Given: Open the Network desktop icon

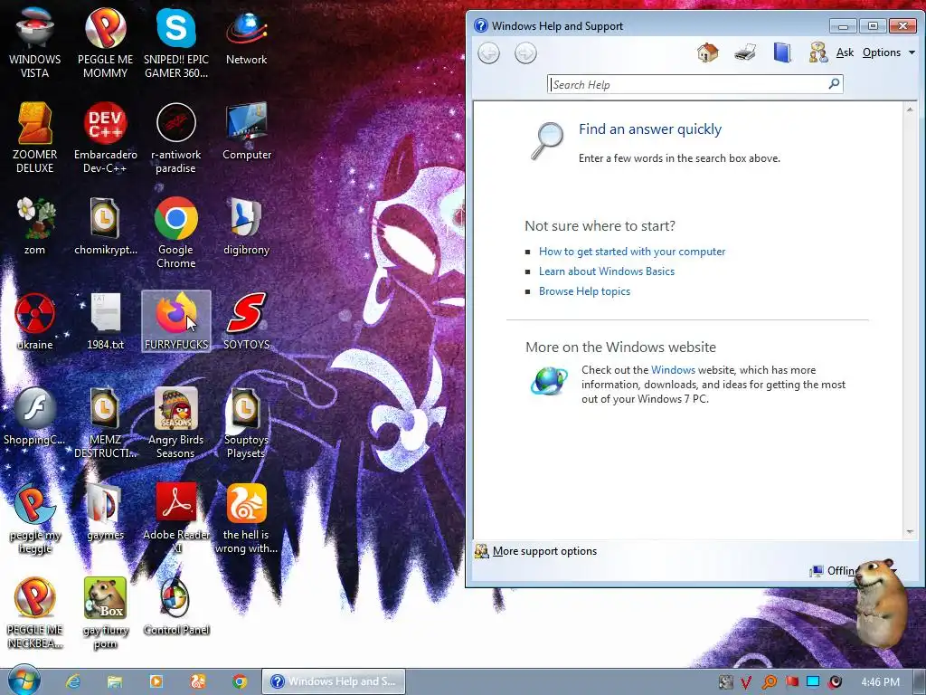Looking at the screenshot, I should 246,35.
